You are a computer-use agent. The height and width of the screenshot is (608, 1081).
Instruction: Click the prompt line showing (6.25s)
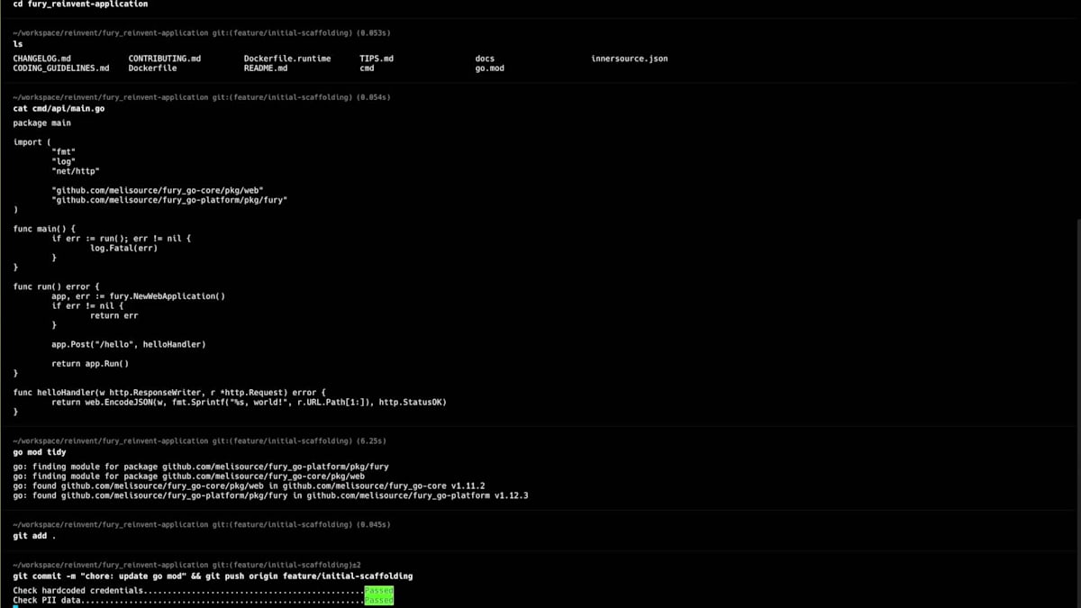pos(199,441)
